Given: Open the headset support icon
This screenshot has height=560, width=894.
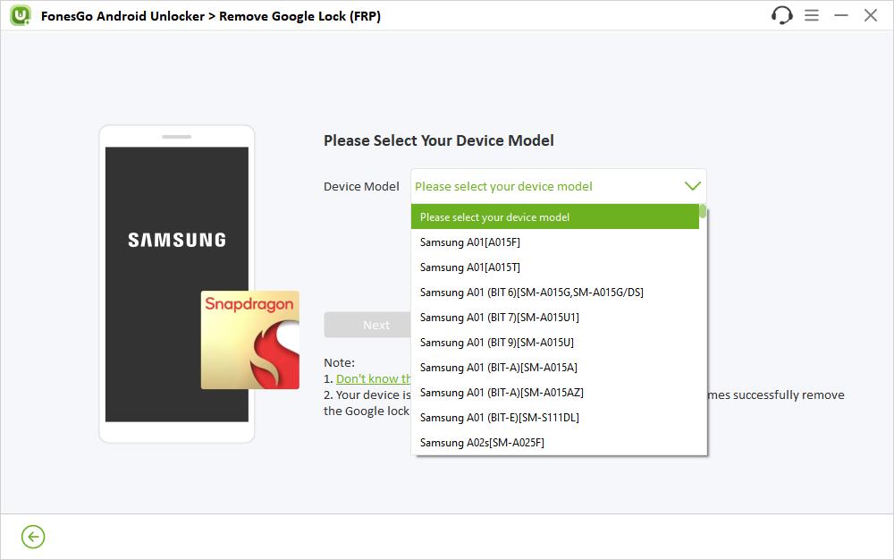Looking at the screenshot, I should [781, 15].
